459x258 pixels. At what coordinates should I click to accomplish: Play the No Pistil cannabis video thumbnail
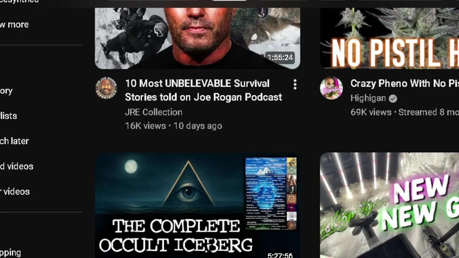pyautogui.click(x=389, y=38)
